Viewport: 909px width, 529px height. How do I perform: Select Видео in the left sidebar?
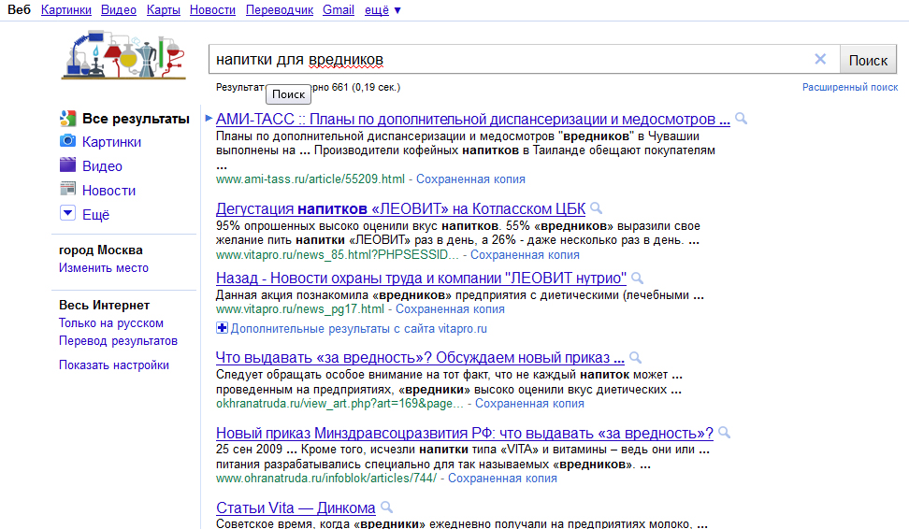[102, 166]
